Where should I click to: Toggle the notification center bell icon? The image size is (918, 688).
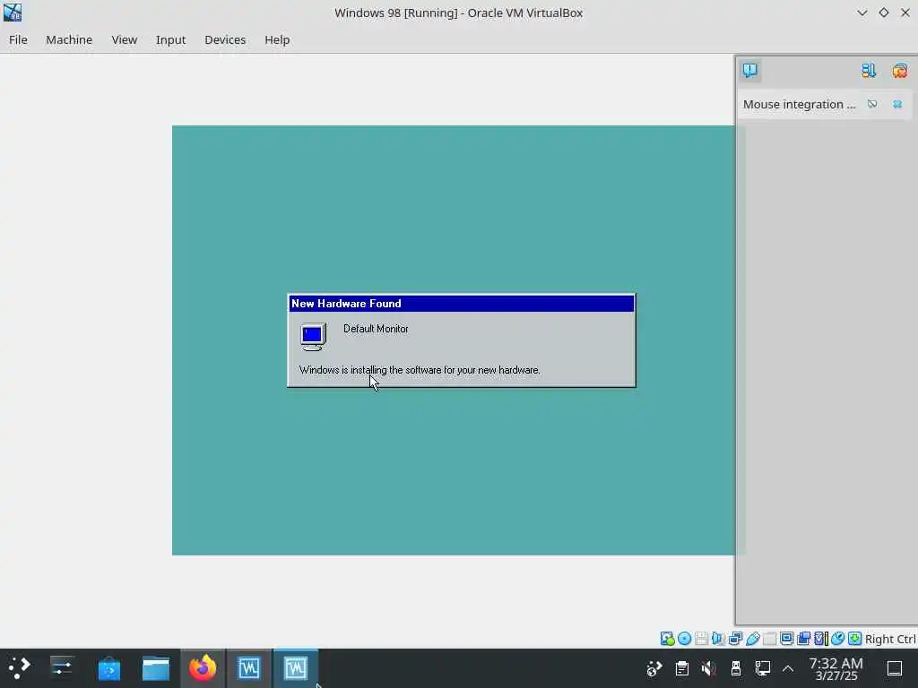(x=750, y=70)
